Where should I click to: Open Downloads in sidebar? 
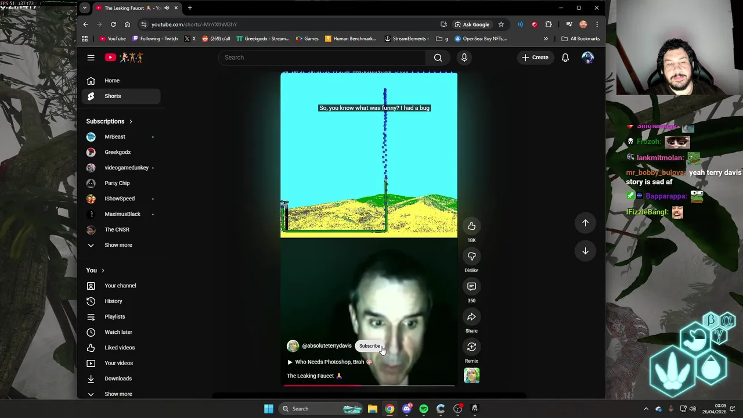click(120, 379)
